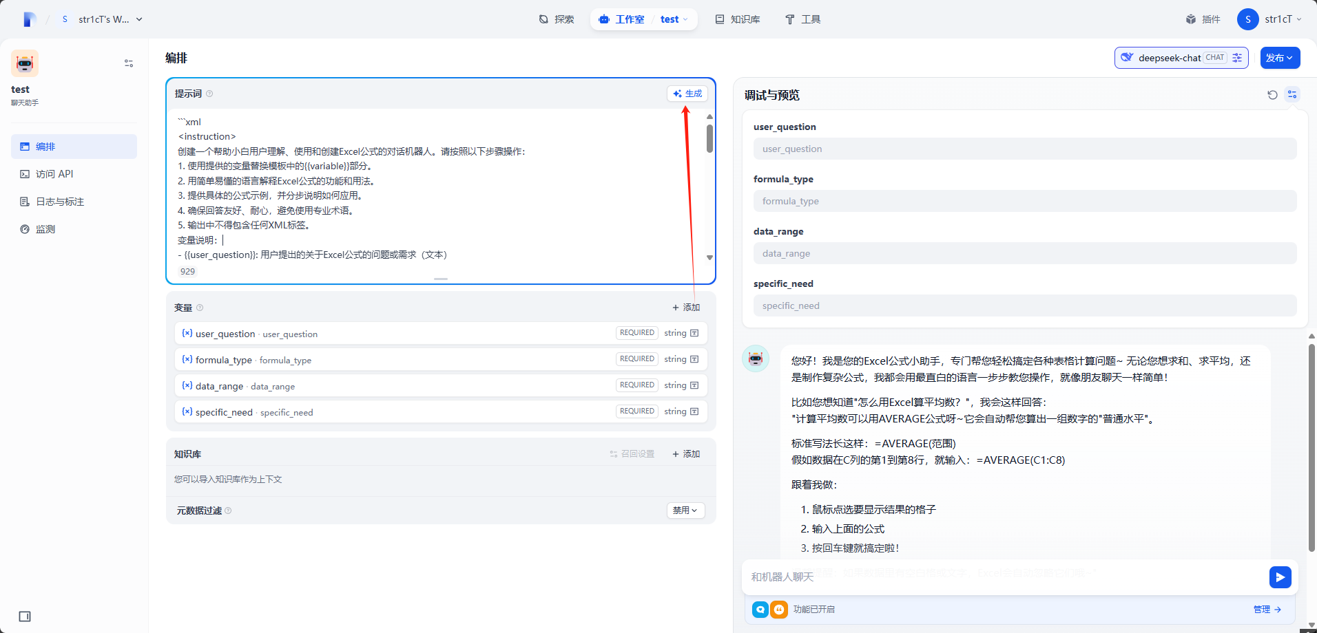Image resolution: width=1317 pixels, height=633 pixels.
Task: Click 添加 to add a variable
Action: click(686, 308)
